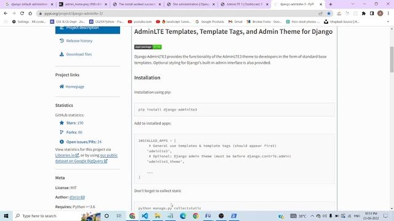Open Task View on the taskbar
Viewport: 394px width, 221px height.
(x=119, y=215)
